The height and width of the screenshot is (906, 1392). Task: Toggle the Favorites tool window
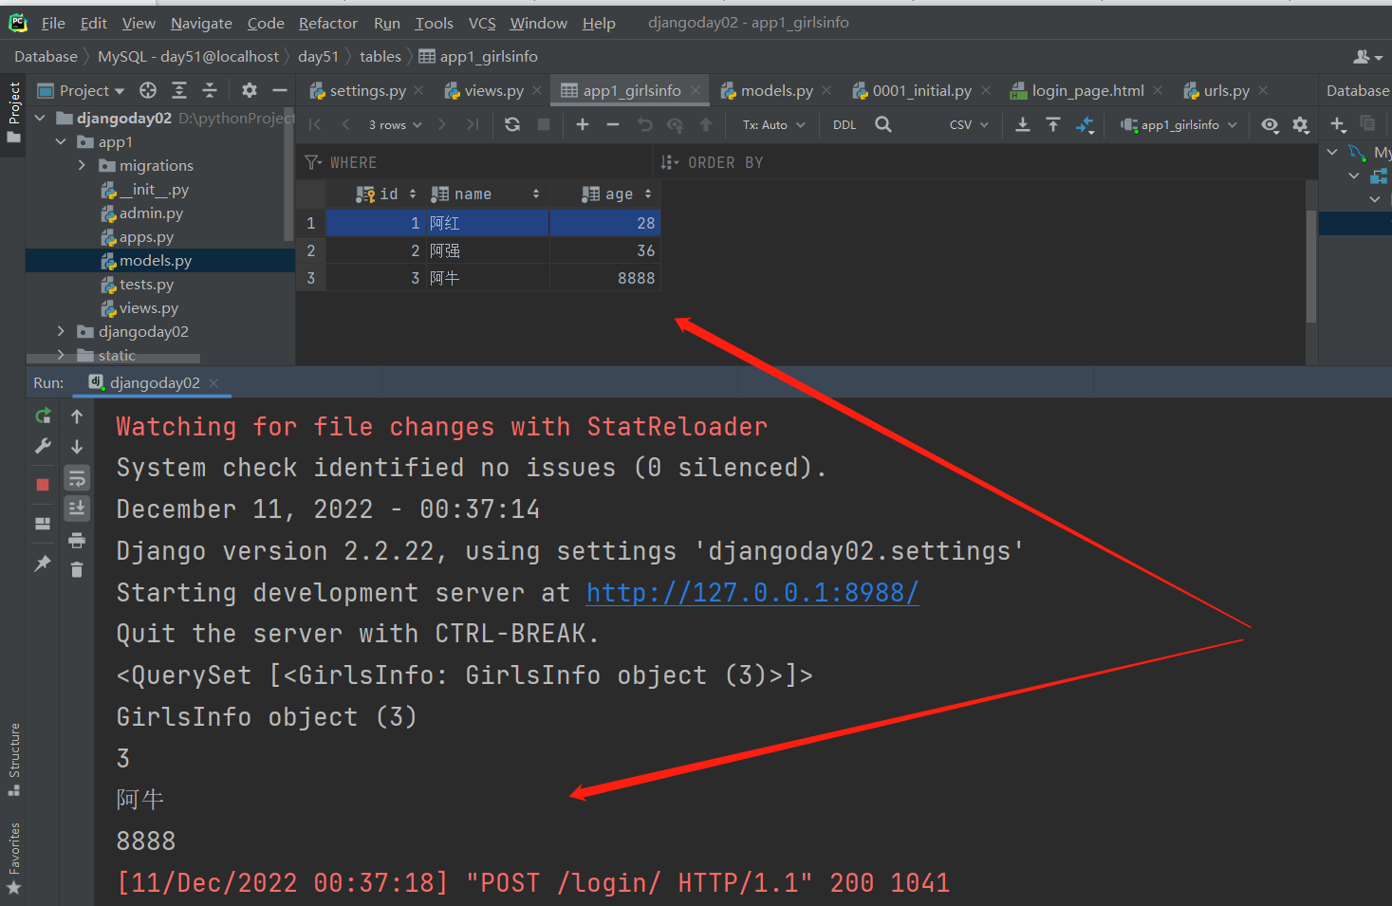tap(13, 859)
